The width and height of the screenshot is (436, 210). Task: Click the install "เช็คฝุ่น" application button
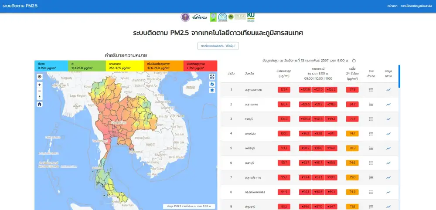coord(218,46)
